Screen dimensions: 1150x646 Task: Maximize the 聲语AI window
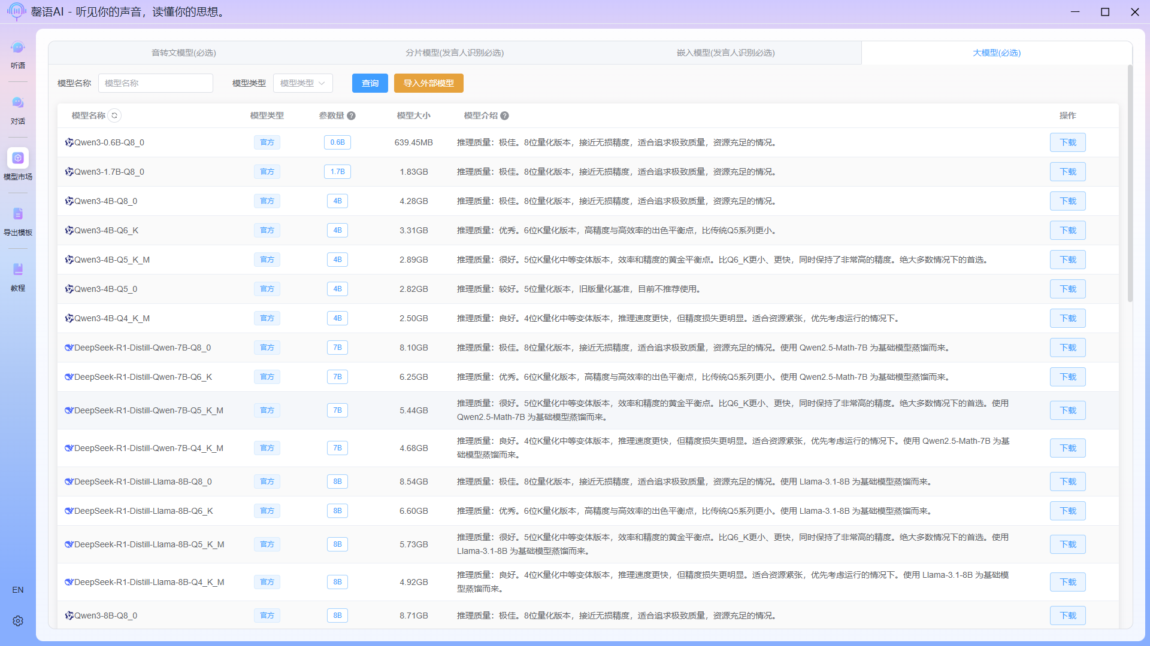click(x=1105, y=11)
